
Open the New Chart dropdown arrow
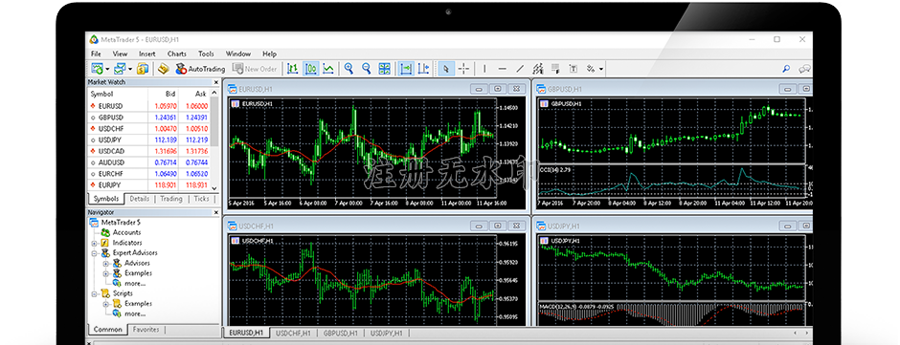coord(107,70)
